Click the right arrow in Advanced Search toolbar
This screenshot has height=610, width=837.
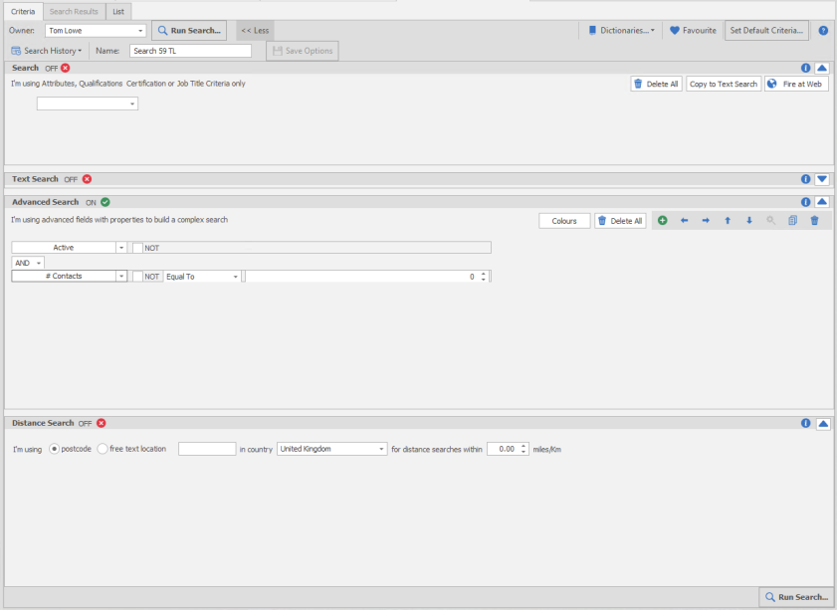click(706, 221)
